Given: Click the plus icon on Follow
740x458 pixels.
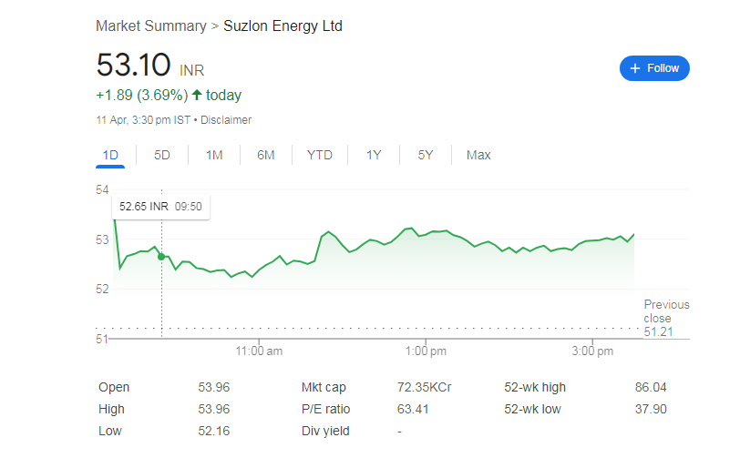Looking at the screenshot, I should pos(635,68).
